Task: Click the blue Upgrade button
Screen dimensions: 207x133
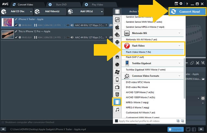Action: 175,129
